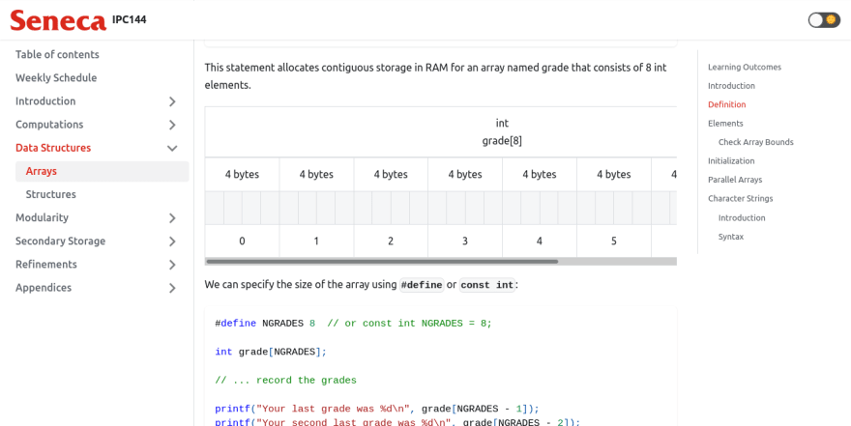This screenshot has width=851, height=426.
Task: Collapse the Data Structures section chevron
Action: click(x=172, y=148)
